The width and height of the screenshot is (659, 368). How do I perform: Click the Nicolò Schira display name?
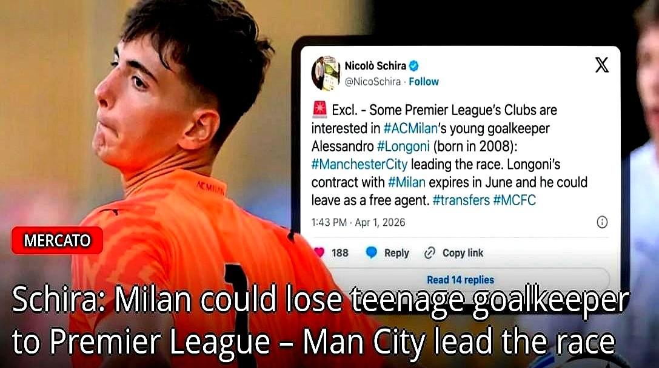click(375, 66)
